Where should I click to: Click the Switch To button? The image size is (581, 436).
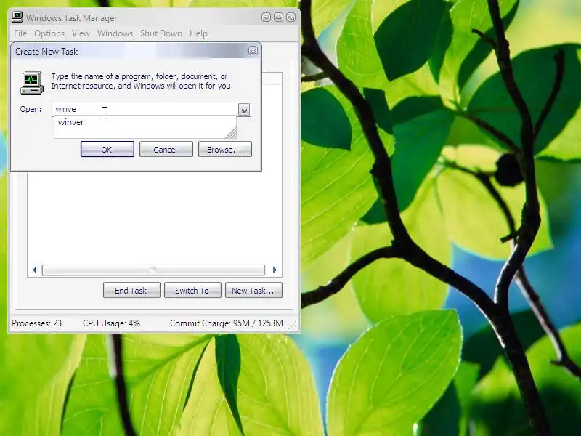coord(192,290)
